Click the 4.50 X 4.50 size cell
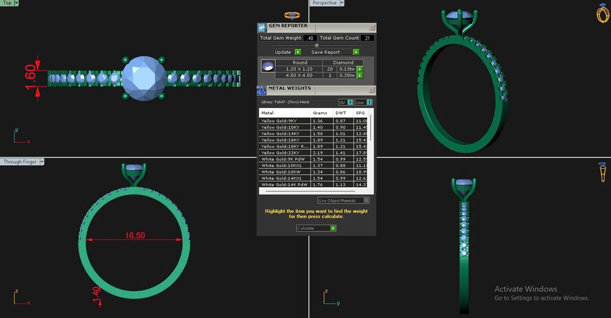The height and width of the screenshot is (318, 611). [299, 76]
